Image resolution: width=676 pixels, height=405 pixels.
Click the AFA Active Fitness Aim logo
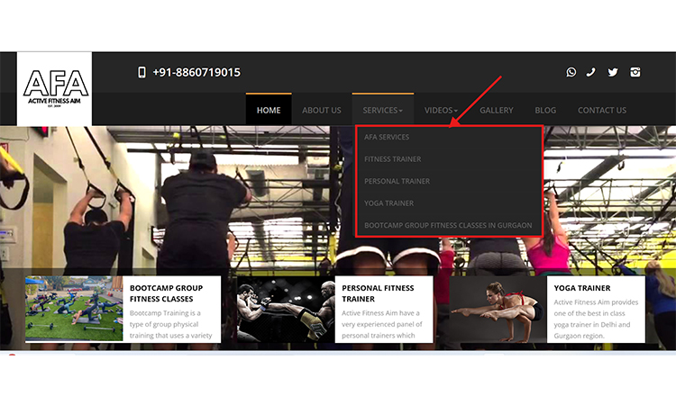pos(54,89)
